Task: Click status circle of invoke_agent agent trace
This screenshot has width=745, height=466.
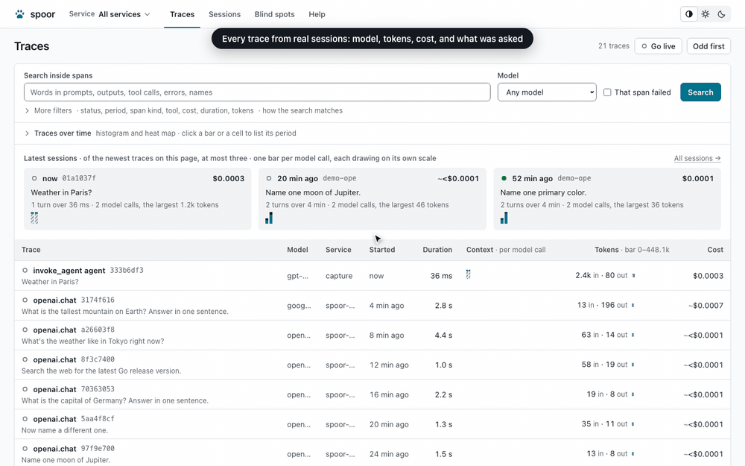Action: 25,270
